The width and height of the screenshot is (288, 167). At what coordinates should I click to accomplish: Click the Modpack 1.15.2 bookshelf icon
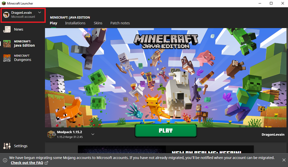pyautogui.click(x=51, y=134)
